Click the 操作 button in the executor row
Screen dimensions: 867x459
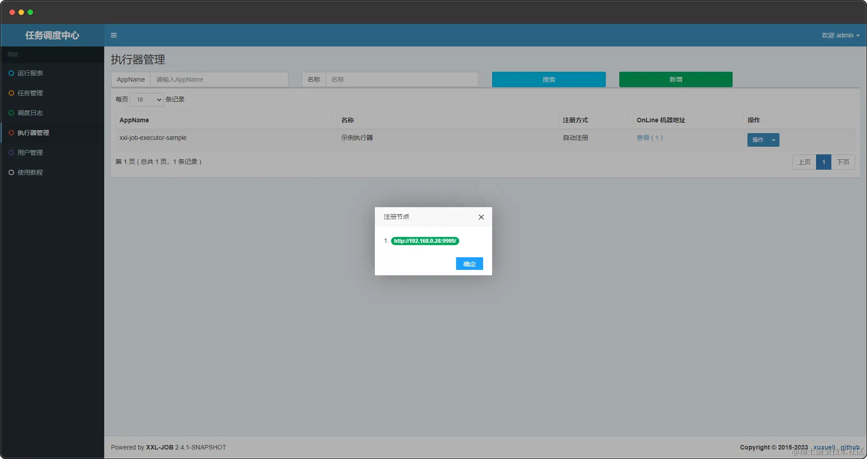(758, 140)
